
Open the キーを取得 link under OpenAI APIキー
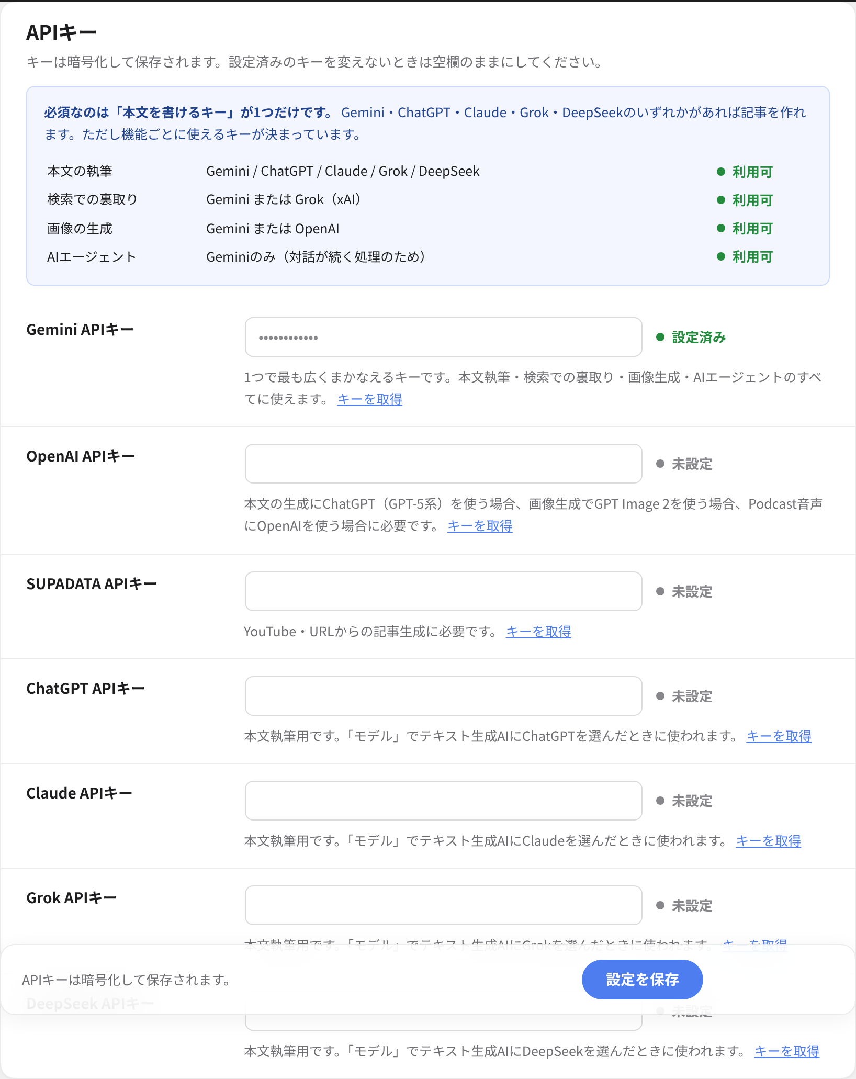pyautogui.click(x=480, y=526)
